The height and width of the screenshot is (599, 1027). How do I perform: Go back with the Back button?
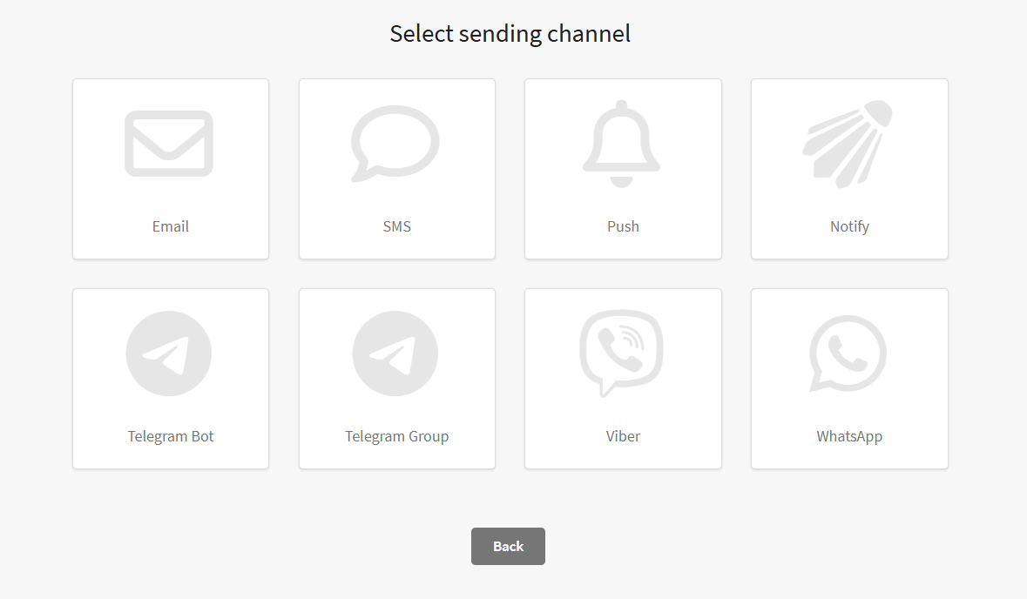(x=508, y=546)
